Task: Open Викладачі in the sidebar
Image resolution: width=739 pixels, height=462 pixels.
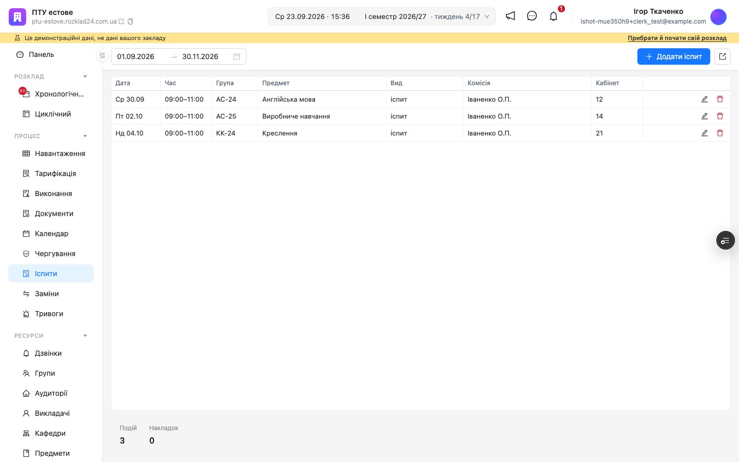Action: click(x=51, y=413)
